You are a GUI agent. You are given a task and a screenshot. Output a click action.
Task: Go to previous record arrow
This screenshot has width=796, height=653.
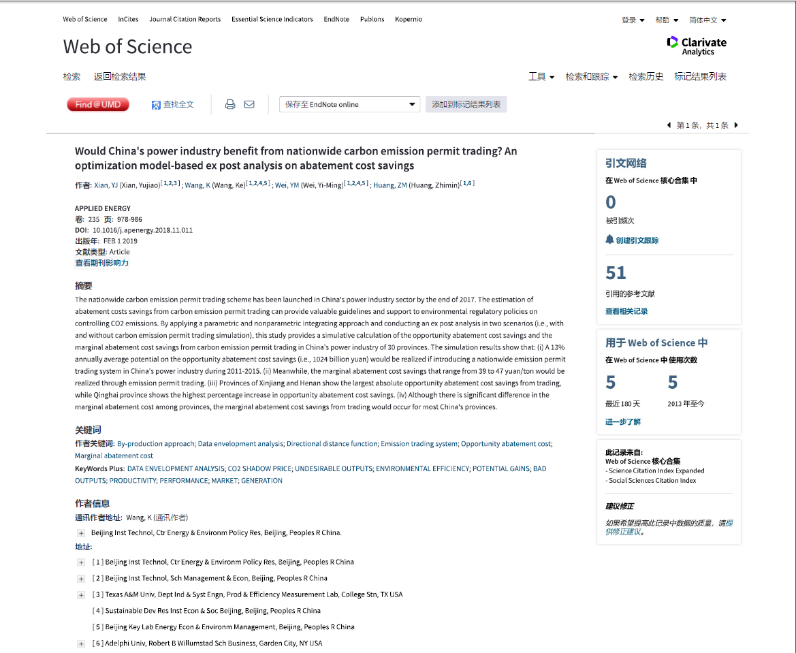click(669, 125)
